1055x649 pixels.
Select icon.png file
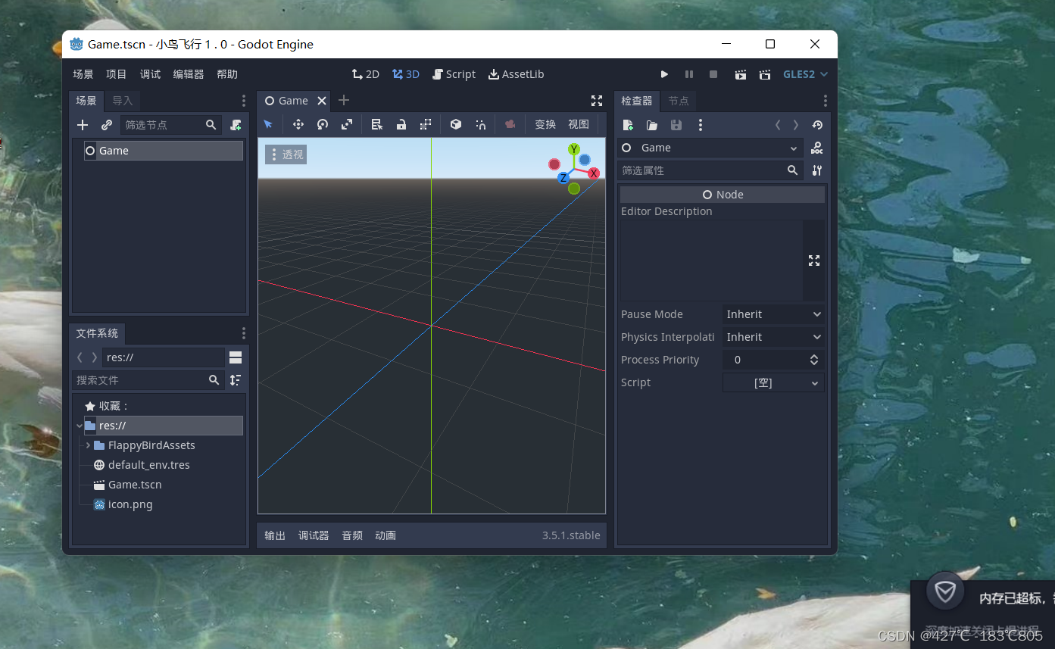(130, 504)
